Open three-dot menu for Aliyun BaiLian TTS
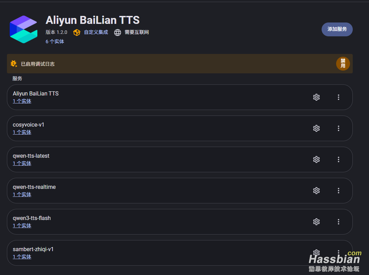Image resolution: width=369 pixels, height=275 pixels. pos(339,97)
